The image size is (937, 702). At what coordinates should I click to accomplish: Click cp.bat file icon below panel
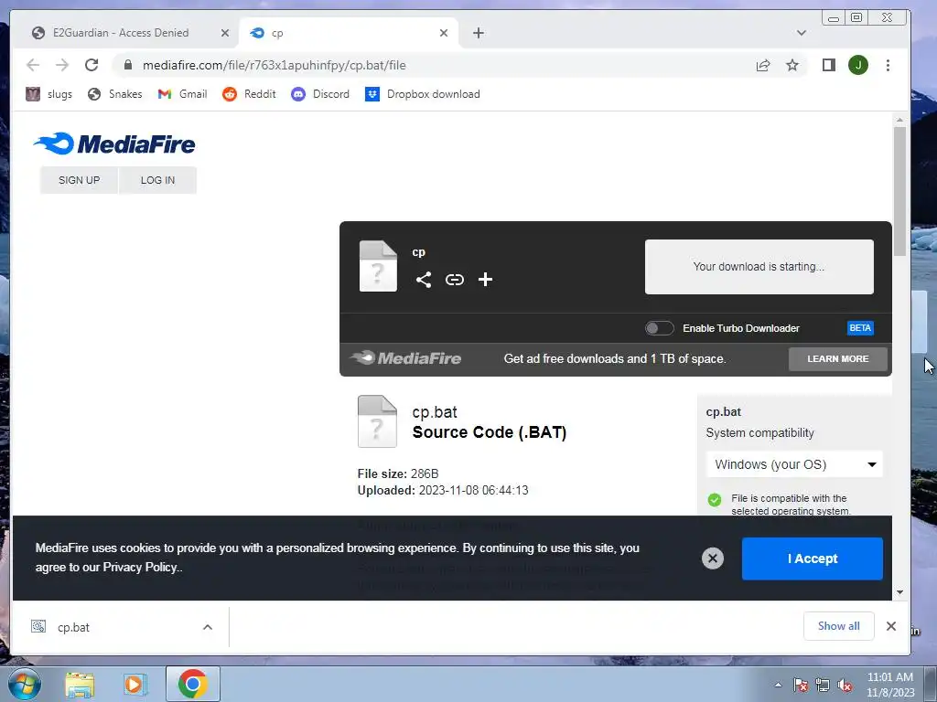(x=377, y=421)
